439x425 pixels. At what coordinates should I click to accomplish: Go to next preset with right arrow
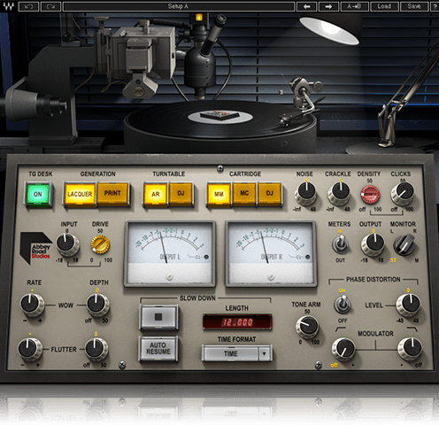[328, 6]
